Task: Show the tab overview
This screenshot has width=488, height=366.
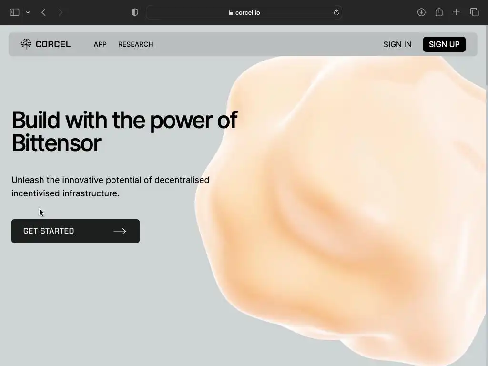Action: (x=474, y=12)
